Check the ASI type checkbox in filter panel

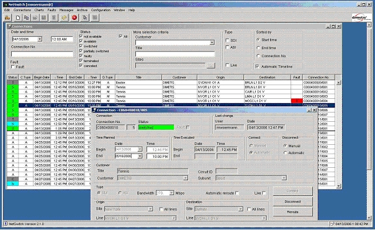click(227, 47)
